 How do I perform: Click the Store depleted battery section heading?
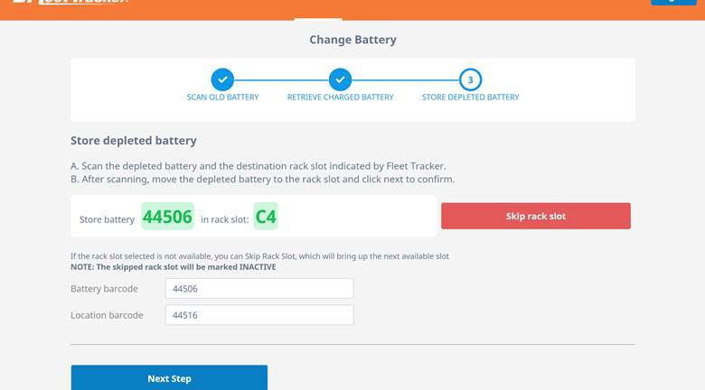tap(134, 141)
